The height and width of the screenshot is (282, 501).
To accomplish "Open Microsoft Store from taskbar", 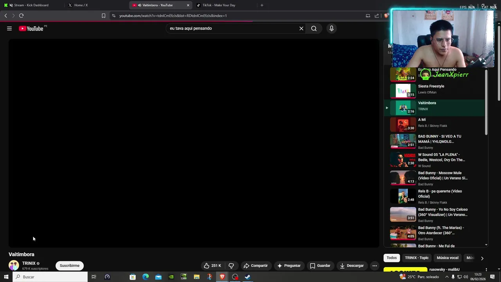I will pos(133,277).
